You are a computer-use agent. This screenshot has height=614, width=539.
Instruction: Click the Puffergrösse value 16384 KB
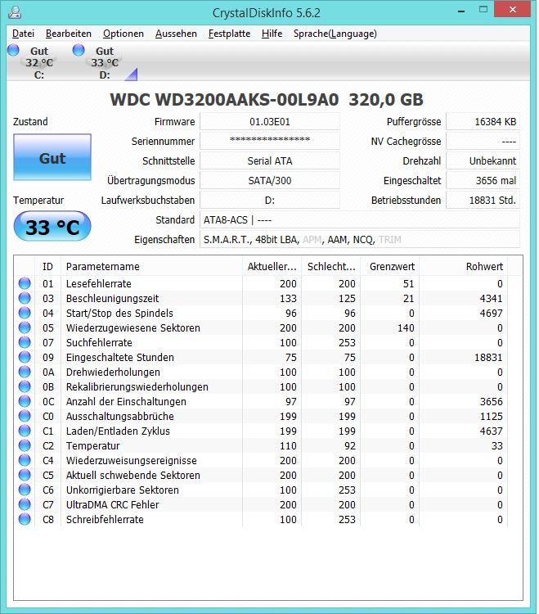483,121
